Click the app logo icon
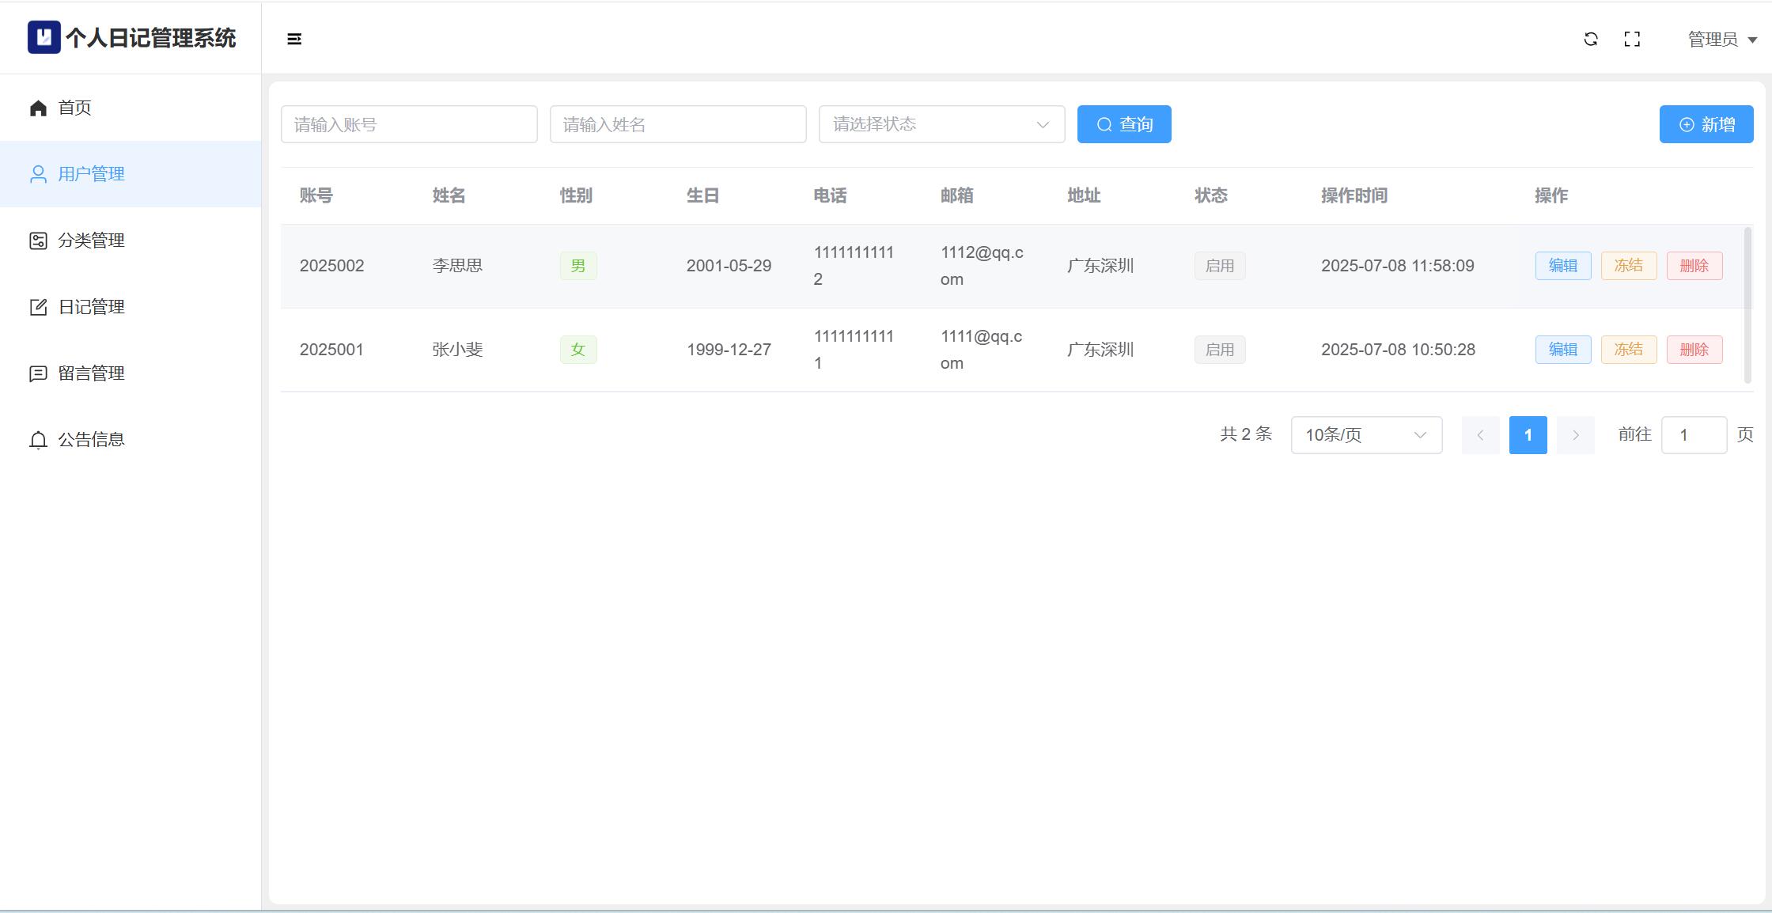The image size is (1772, 913). 44,37
